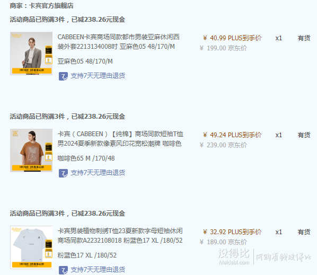Click the 粉蓝色17 XL/180/52 variant text
This screenshot has height=275, width=317.
pyautogui.click(x=87, y=255)
